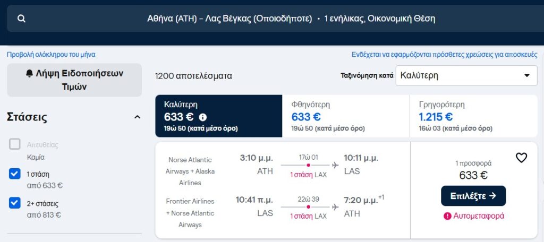Open the info icon beside 633 €

click(203, 117)
